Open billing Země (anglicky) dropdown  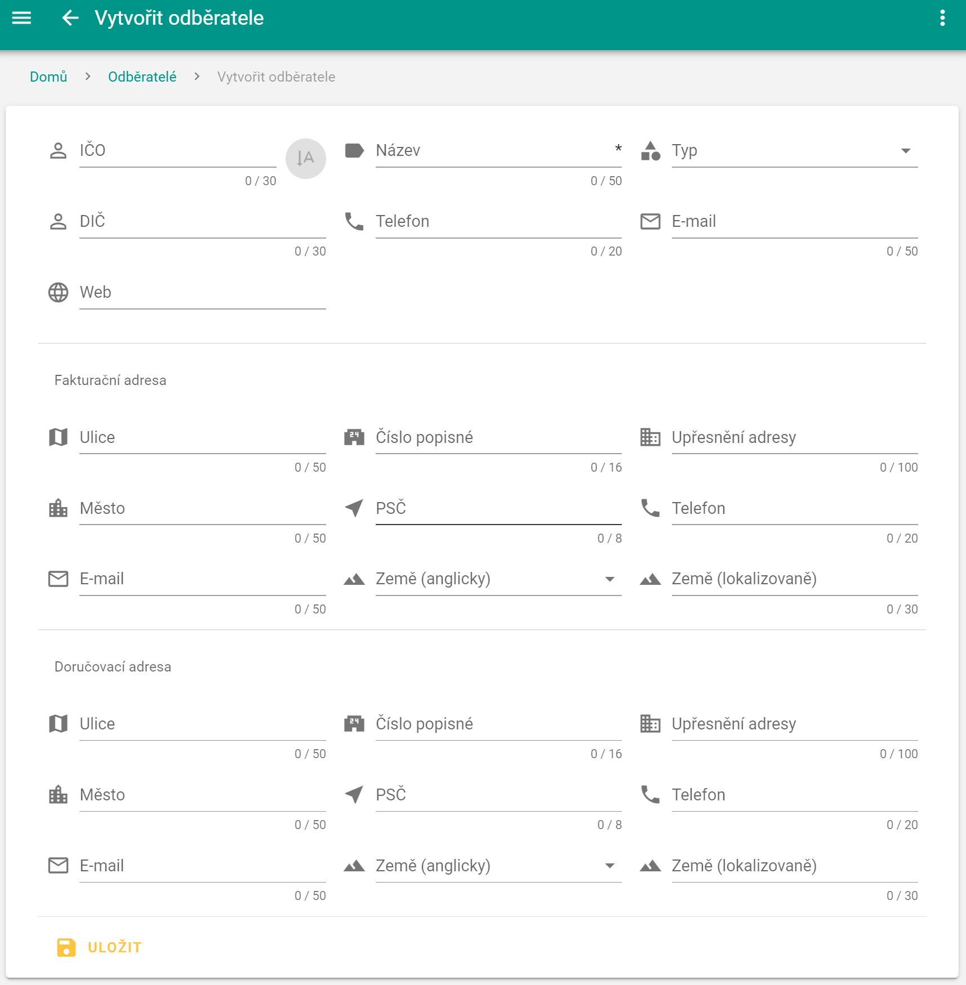click(609, 579)
